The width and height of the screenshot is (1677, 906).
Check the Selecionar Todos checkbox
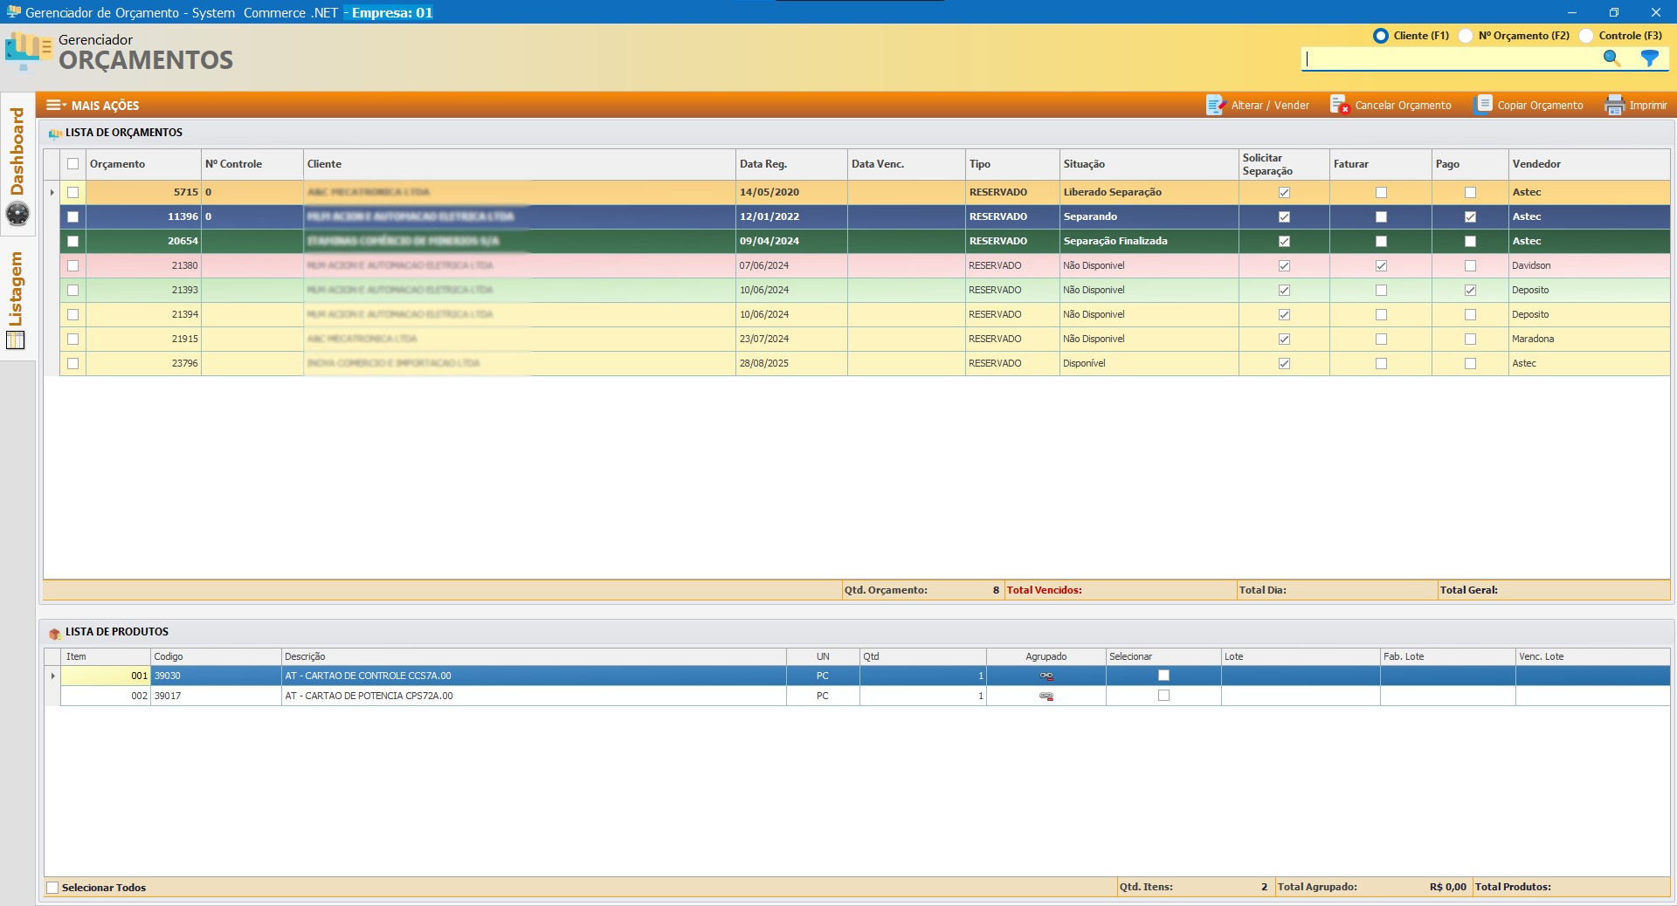click(x=53, y=888)
